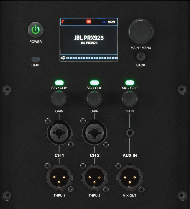Click the volume level bar on the display
The height and width of the screenshot is (209, 190).
pyautogui.click(x=92, y=58)
